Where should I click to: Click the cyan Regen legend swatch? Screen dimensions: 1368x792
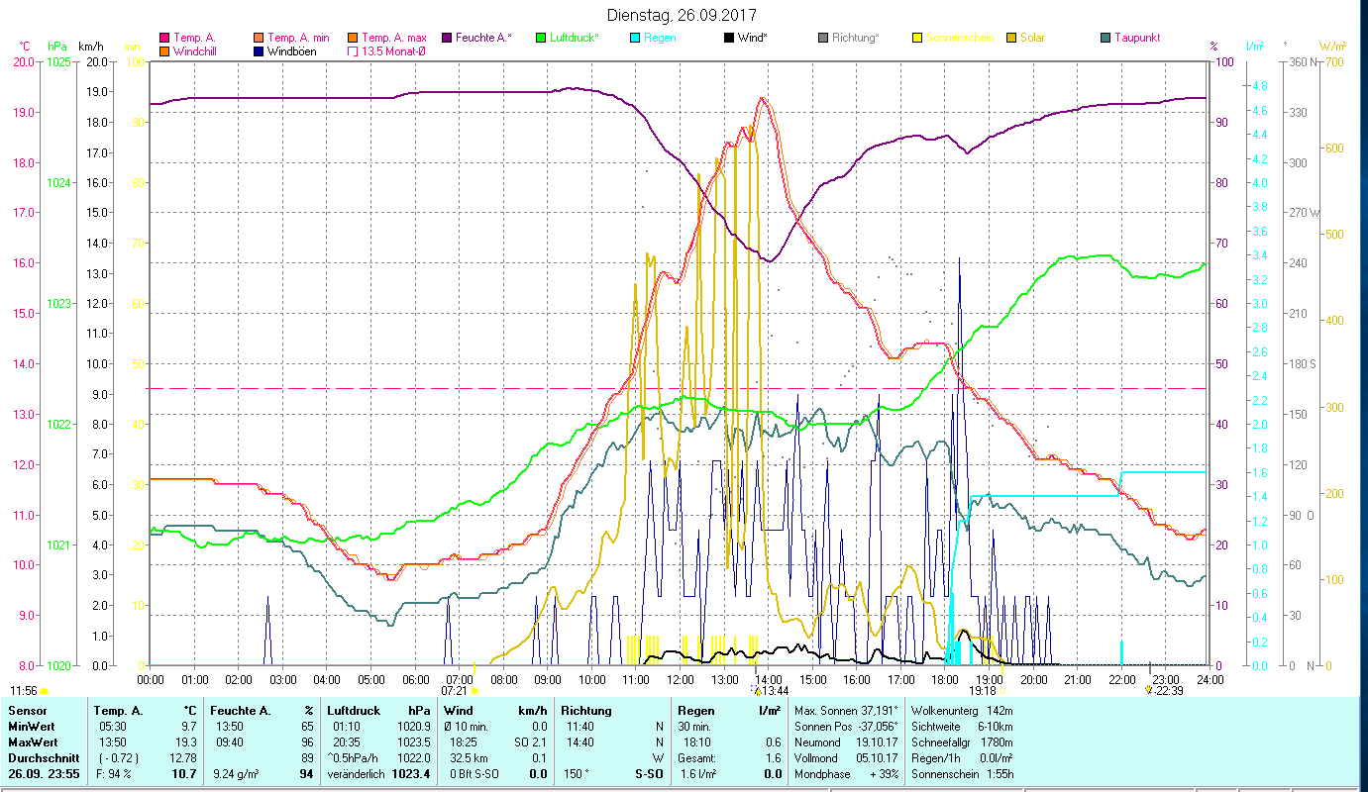635,39
